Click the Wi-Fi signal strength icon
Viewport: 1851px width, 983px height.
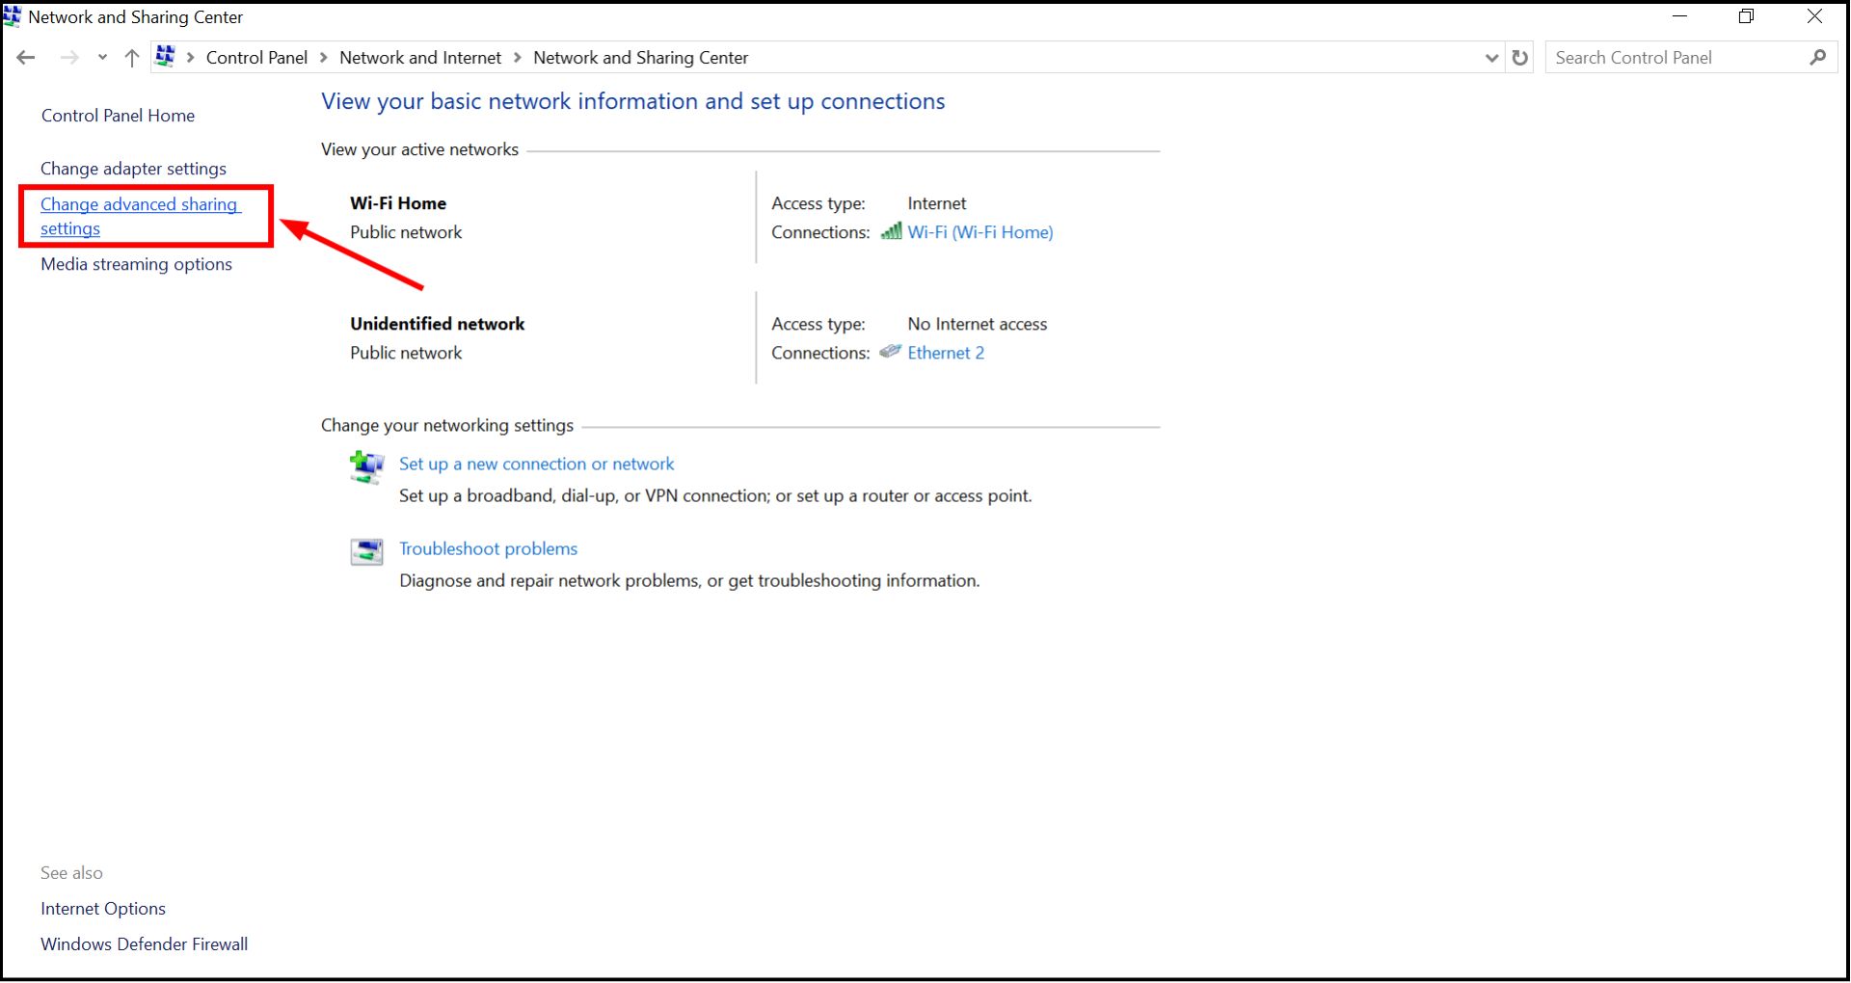(890, 231)
